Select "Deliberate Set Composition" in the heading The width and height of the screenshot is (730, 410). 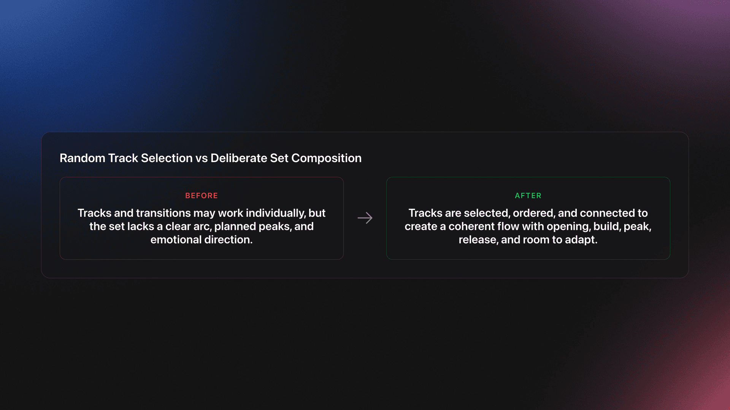(x=286, y=158)
